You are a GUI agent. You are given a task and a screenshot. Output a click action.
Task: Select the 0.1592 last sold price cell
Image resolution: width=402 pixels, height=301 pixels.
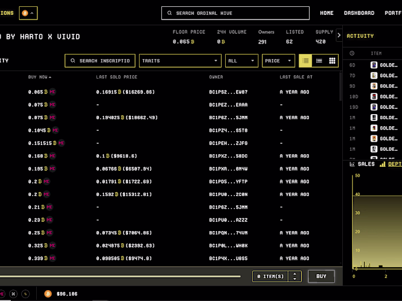(x=124, y=194)
